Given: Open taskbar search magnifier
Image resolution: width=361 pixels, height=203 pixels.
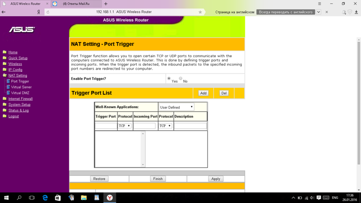Looking at the screenshot, I should (19, 198).
